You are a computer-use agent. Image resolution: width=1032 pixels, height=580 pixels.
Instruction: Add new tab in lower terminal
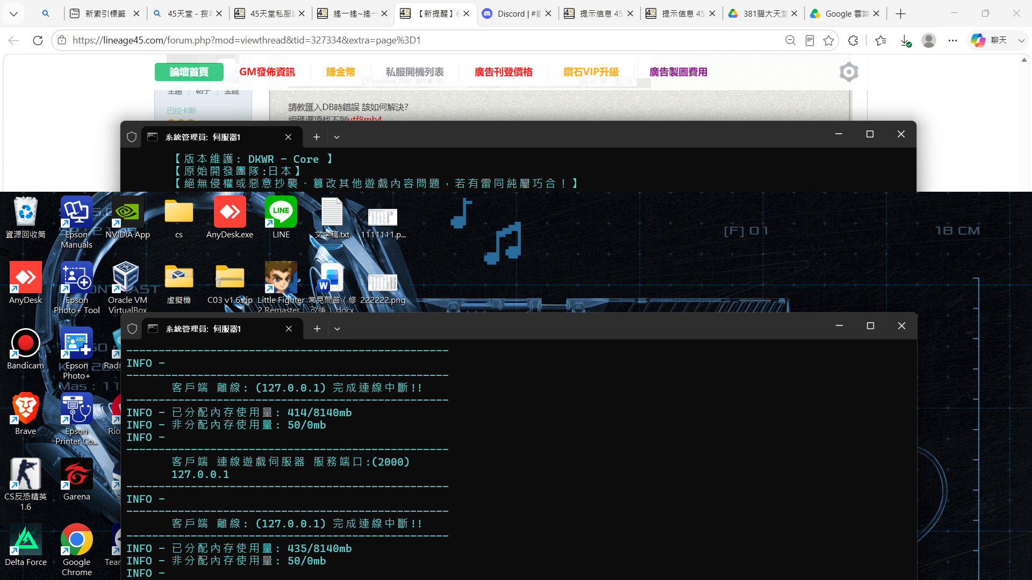coord(317,329)
